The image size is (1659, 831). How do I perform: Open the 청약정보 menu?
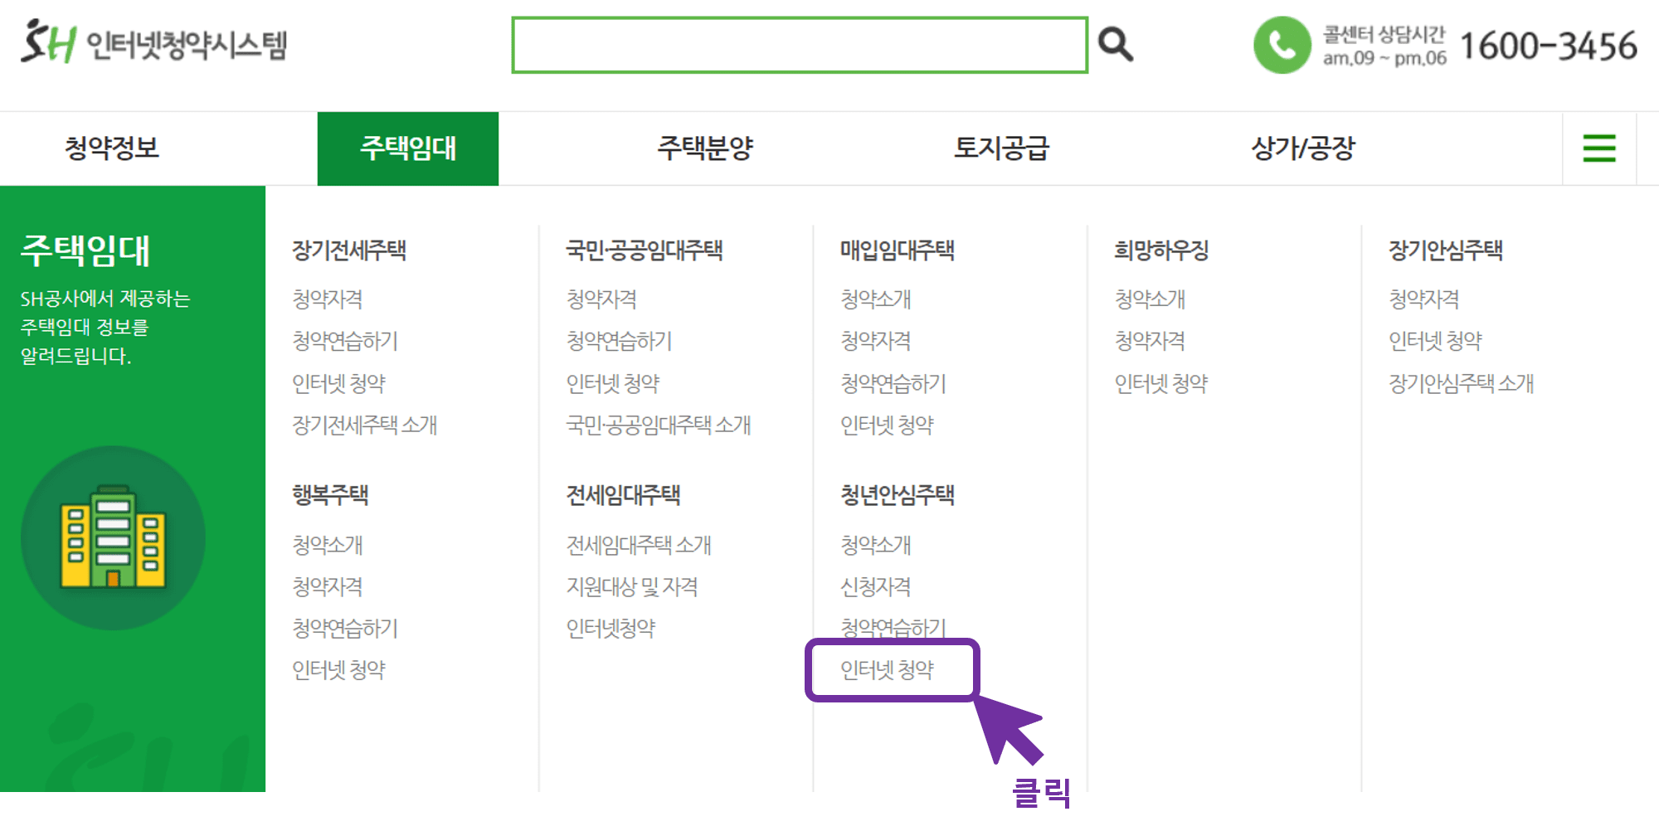tap(114, 148)
